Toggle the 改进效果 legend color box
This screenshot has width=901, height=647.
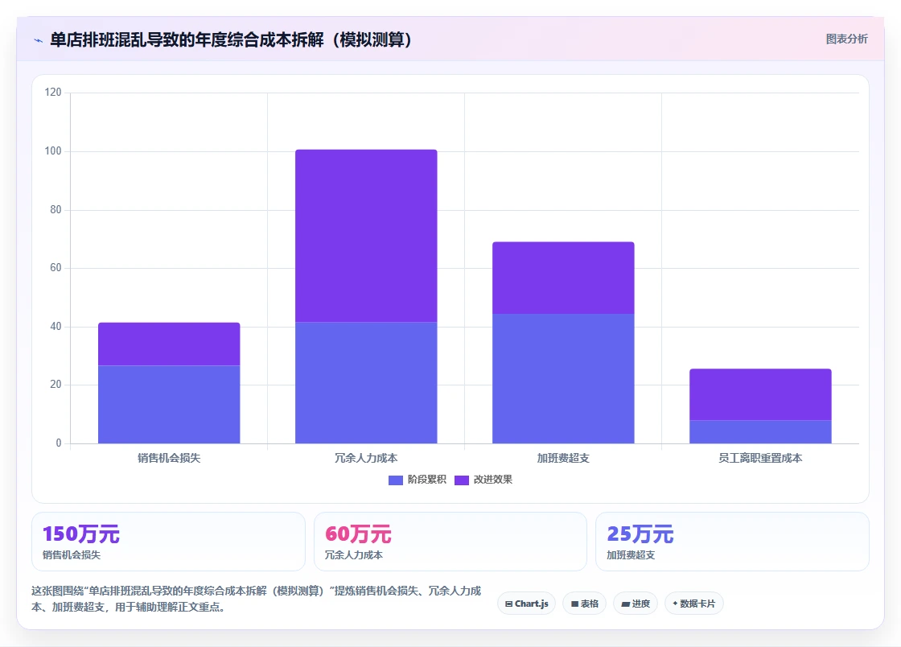pyautogui.click(x=462, y=480)
